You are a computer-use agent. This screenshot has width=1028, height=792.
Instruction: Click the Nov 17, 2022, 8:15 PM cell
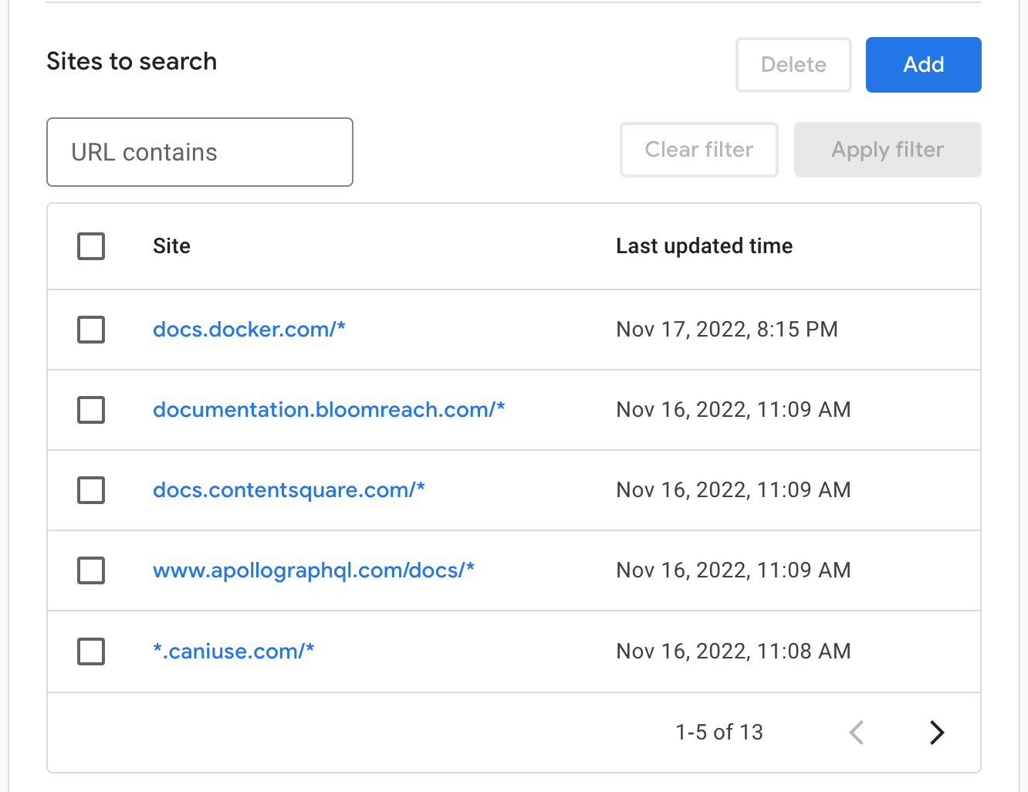pyautogui.click(x=727, y=330)
